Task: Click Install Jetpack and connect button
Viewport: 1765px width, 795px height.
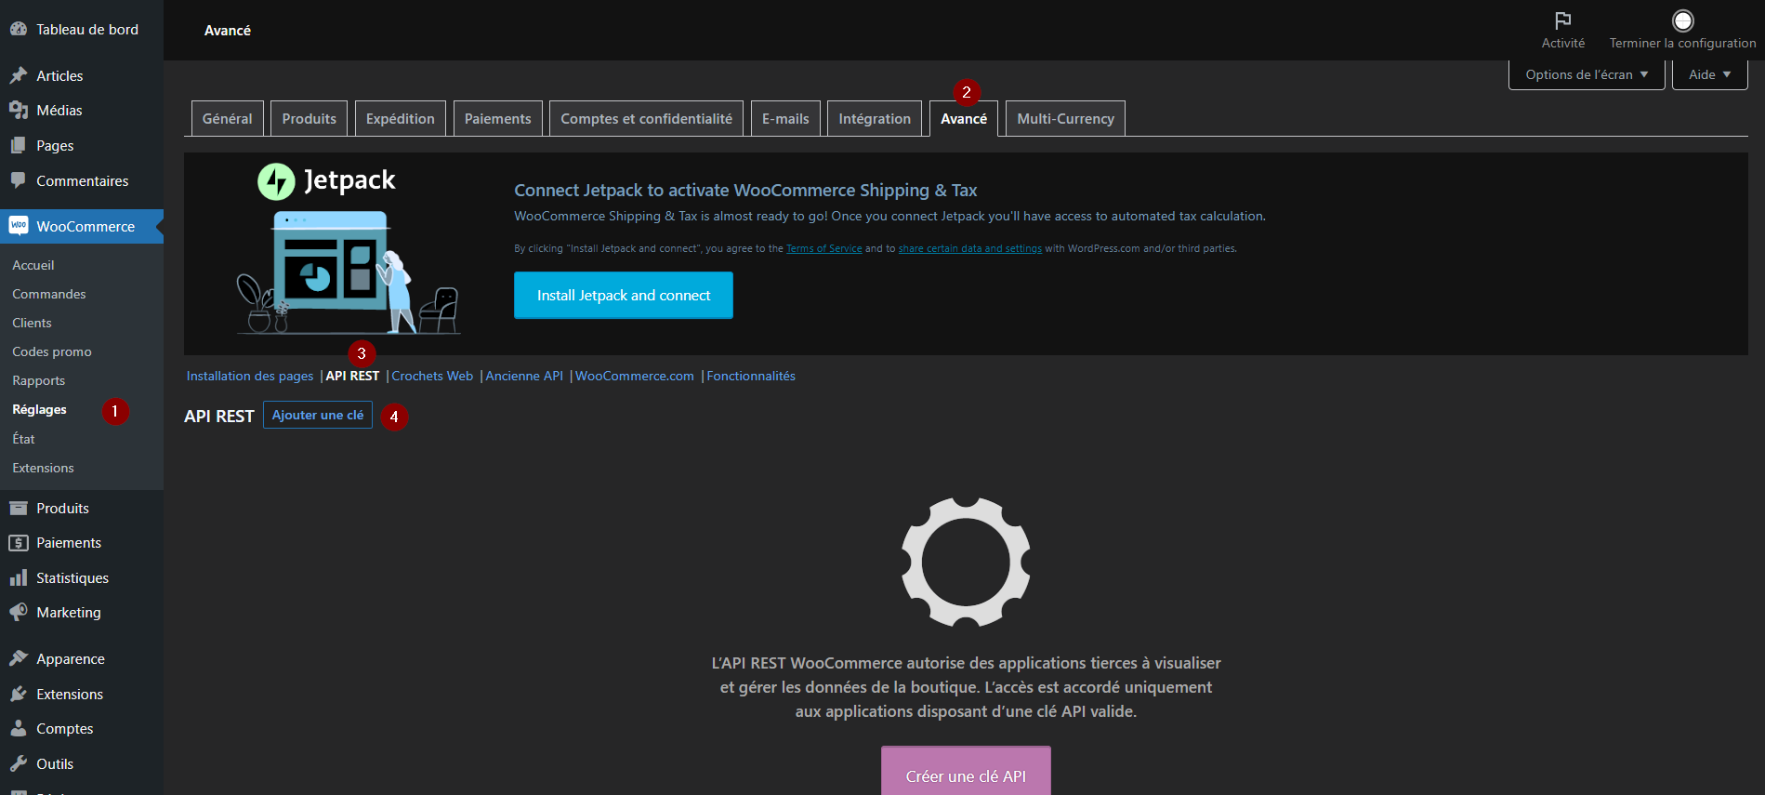Action: 624,295
